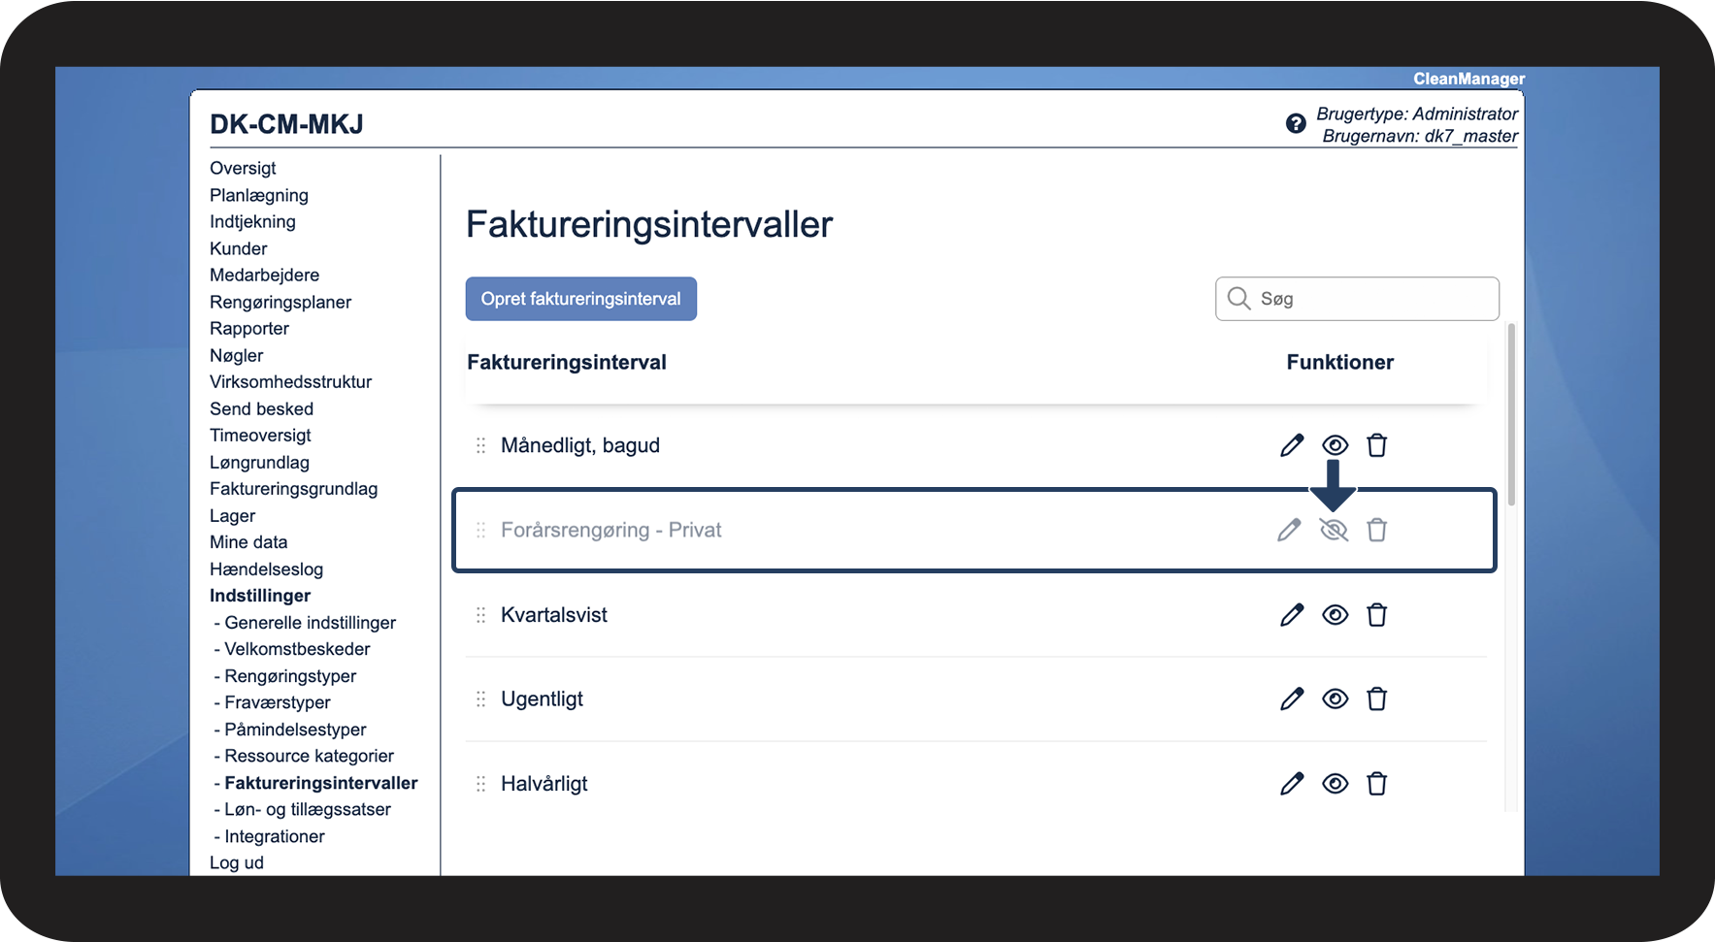Open Indstillinger menu section
Screen dimensions: 1715x942
pos(260,596)
